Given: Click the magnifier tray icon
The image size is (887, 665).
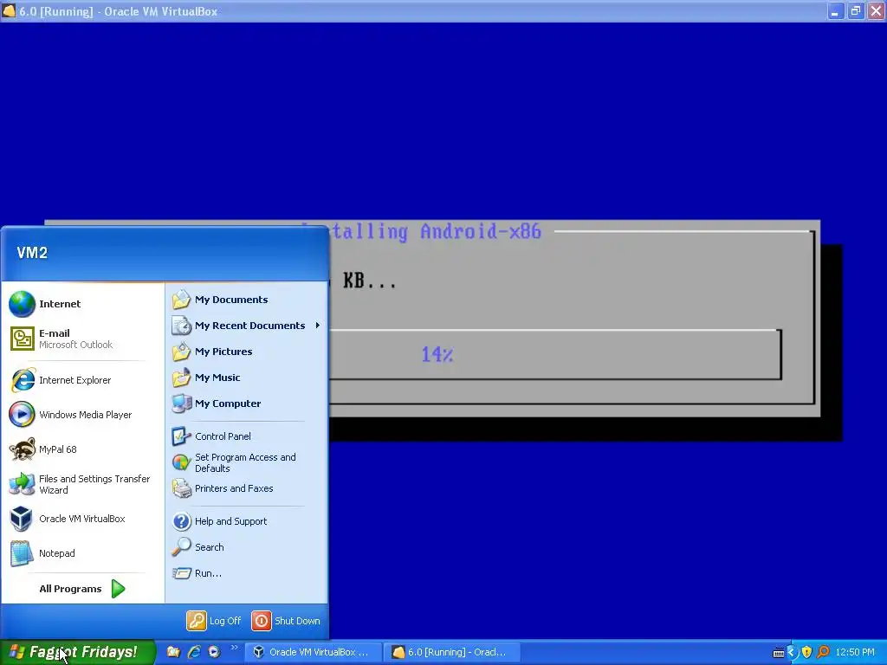Looking at the screenshot, I should click(x=823, y=653).
